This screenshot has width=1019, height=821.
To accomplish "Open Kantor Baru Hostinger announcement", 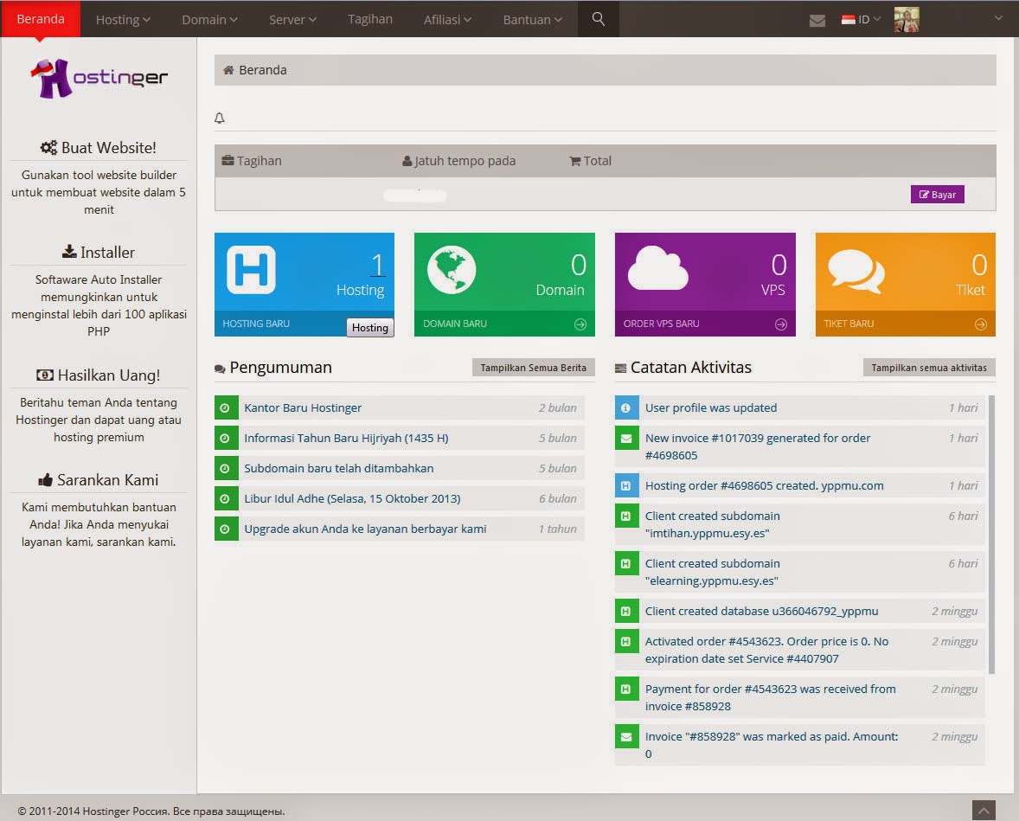I will pyautogui.click(x=303, y=407).
